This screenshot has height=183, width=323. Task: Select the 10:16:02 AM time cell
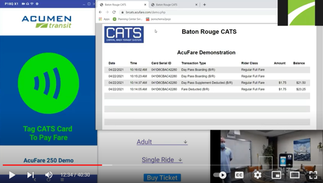point(138,70)
